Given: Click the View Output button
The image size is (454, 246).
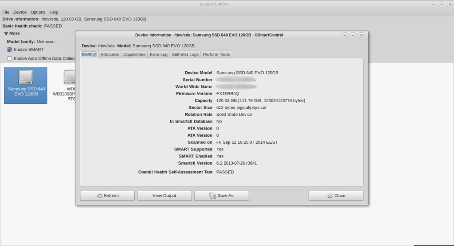Looking at the screenshot, I should (164, 196).
